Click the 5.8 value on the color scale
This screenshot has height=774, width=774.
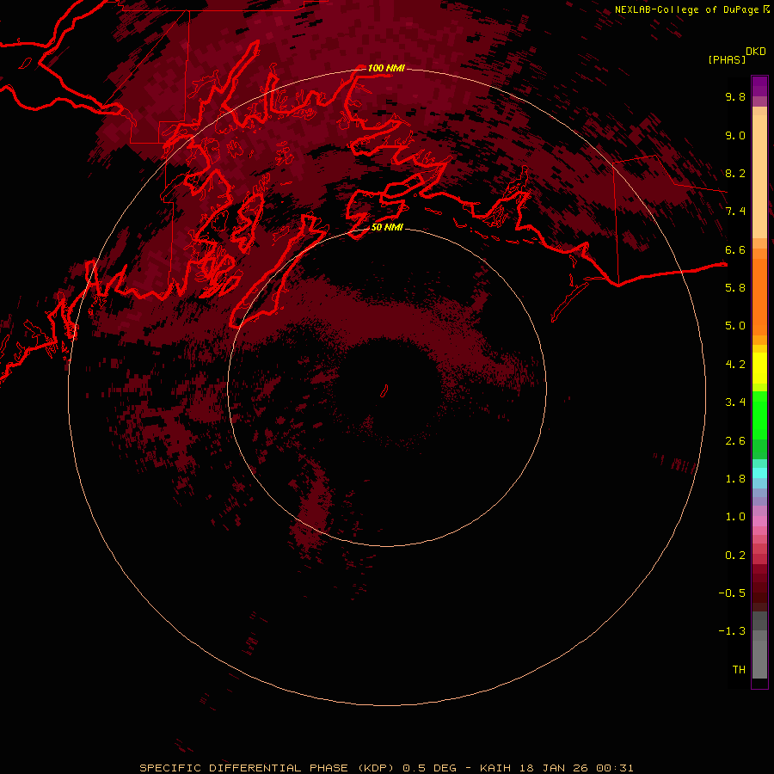click(735, 288)
